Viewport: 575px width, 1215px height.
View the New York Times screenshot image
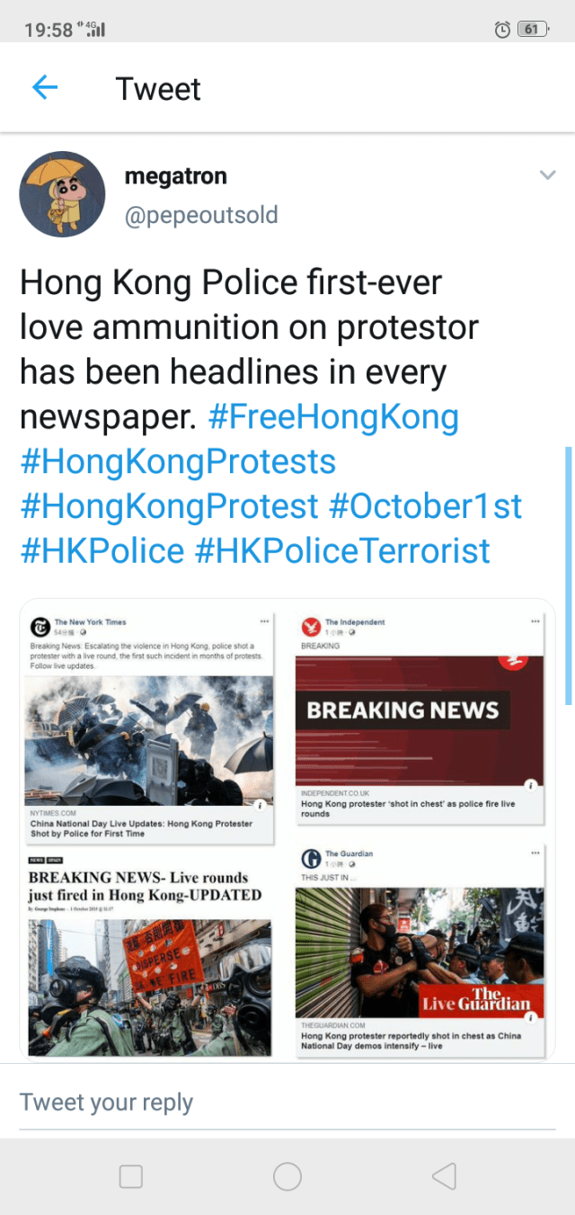[149, 728]
